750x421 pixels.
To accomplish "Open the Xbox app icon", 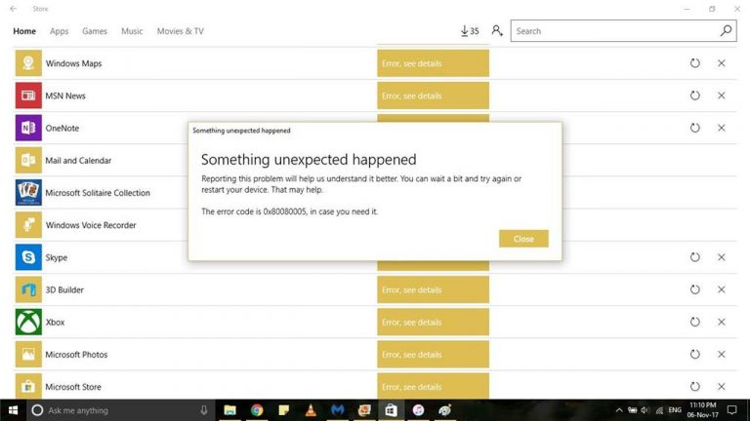I will point(28,323).
